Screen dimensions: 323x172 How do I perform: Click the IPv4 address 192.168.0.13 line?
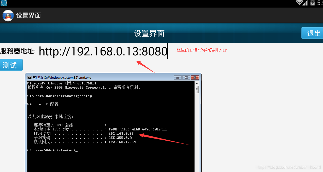pyautogui.click(x=84, y=134)
